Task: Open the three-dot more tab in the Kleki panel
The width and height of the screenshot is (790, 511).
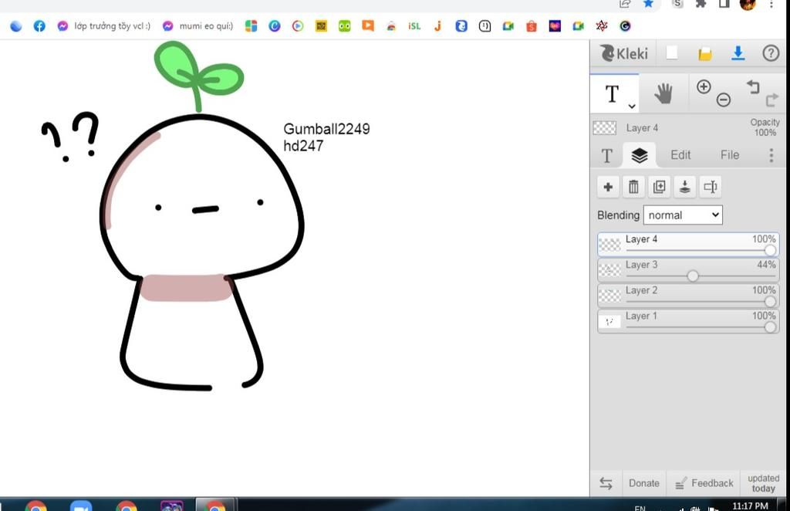Action: 771,155
